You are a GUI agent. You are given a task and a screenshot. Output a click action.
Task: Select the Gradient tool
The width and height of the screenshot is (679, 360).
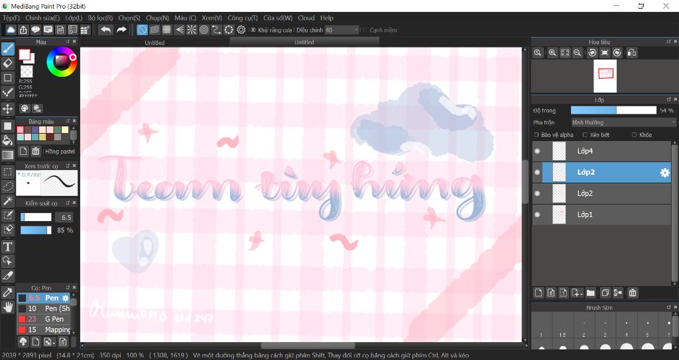pyautogui.click(x=8, y=155)
